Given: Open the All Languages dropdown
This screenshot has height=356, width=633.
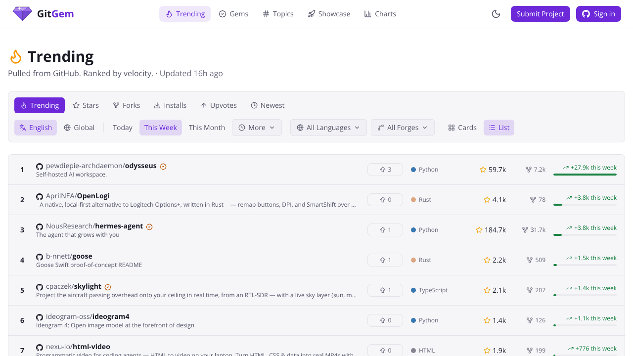Looking at the screenshot, I should 328,128.
